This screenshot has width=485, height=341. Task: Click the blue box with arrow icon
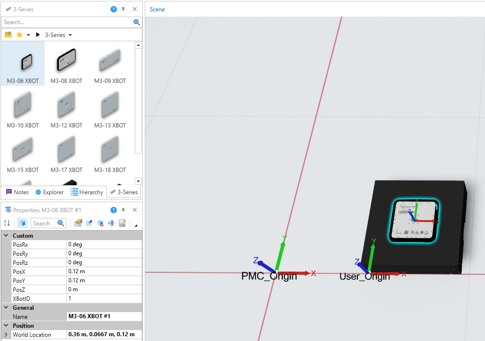[89, 223]
